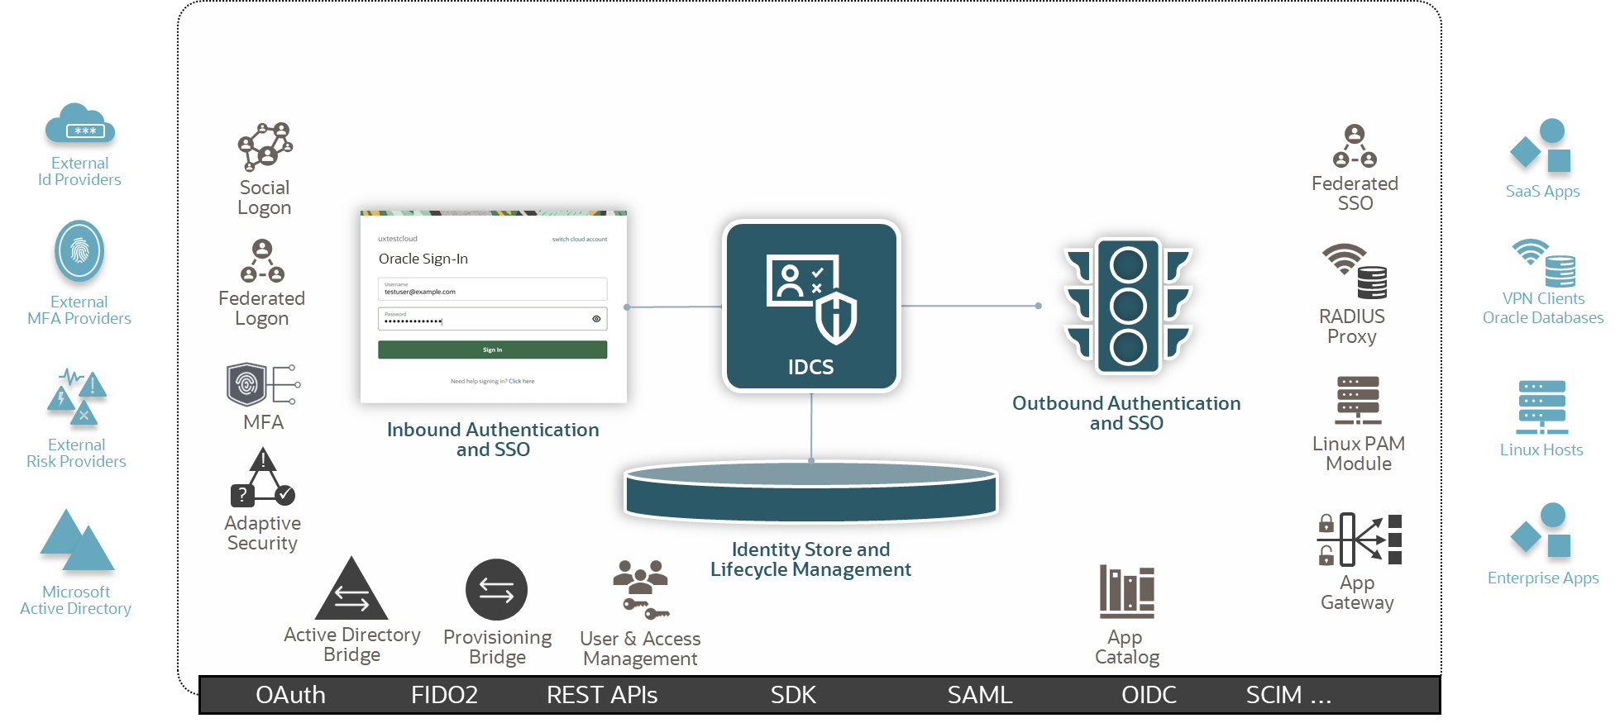Click the Social Logon network icon
Screen dimensions: 1620x723
(265, 146)
